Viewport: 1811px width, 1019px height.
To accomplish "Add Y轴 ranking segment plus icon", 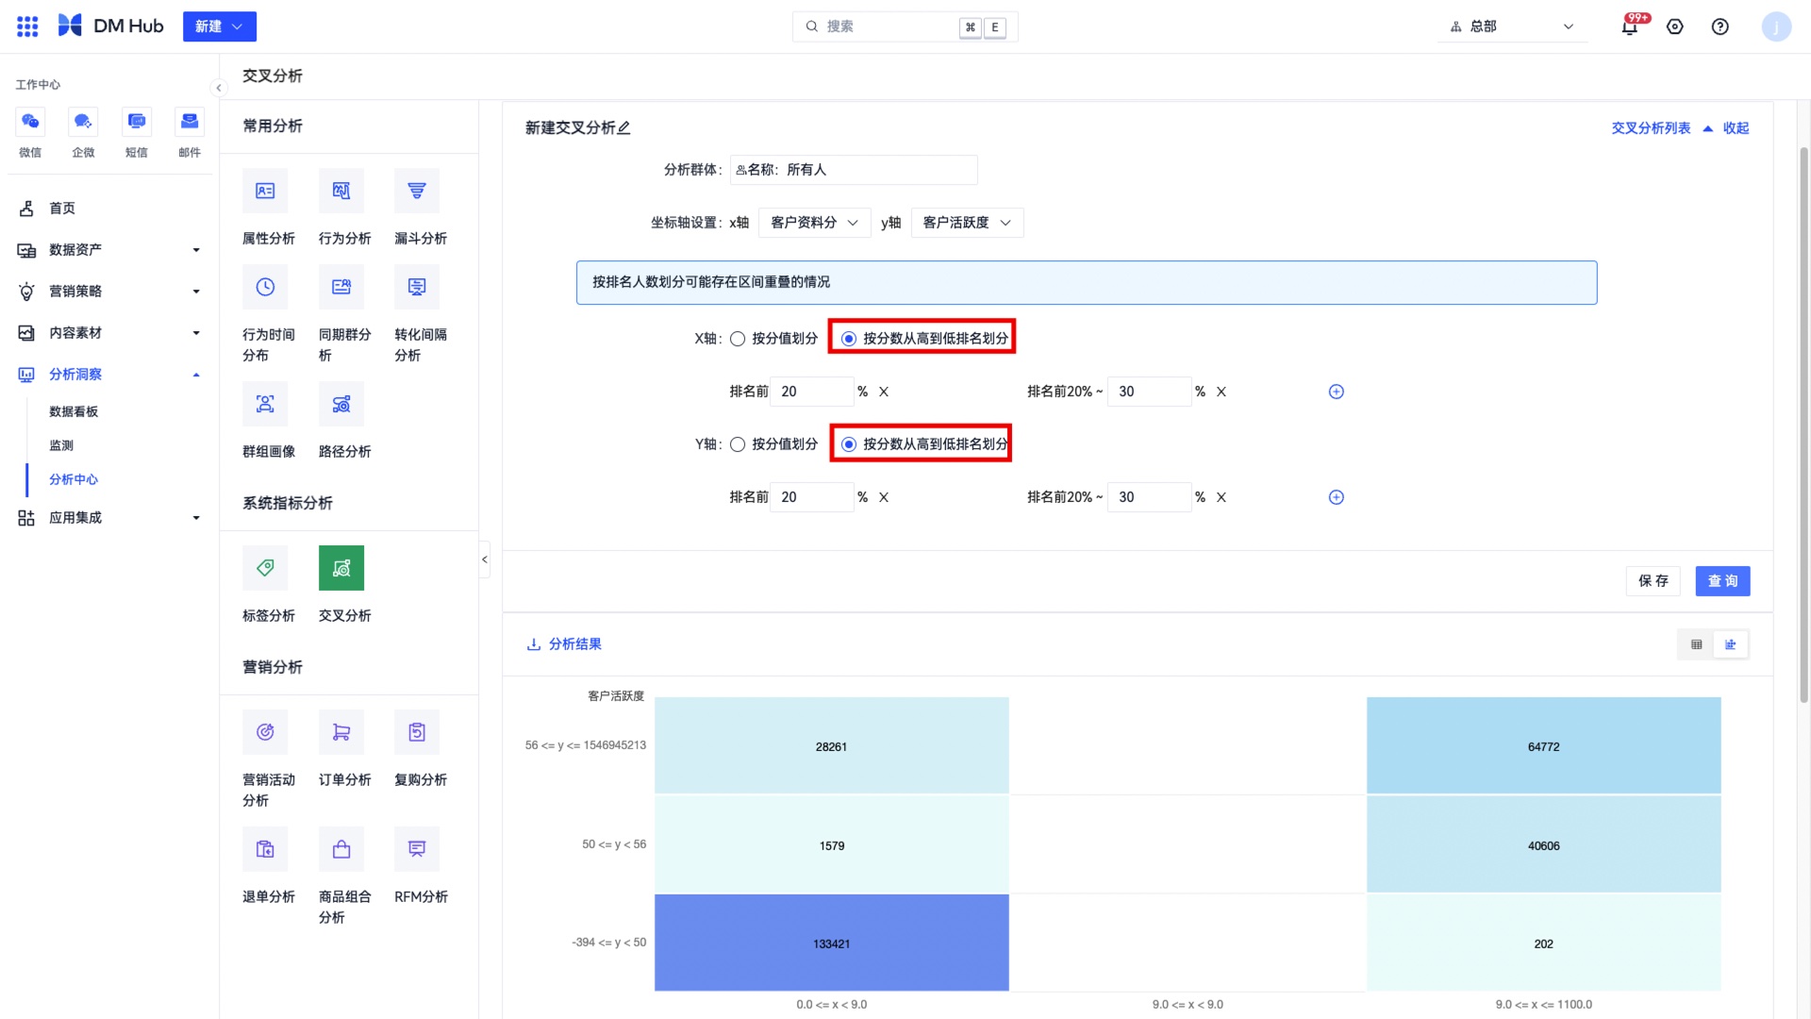I will point(1337,497).
